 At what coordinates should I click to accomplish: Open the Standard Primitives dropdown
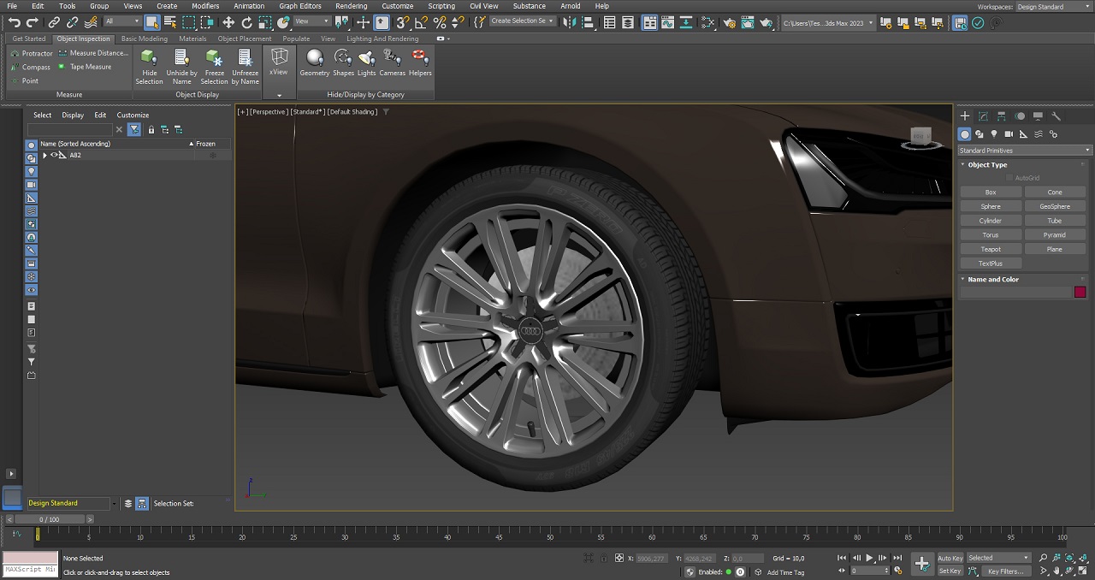point(1024,151)
